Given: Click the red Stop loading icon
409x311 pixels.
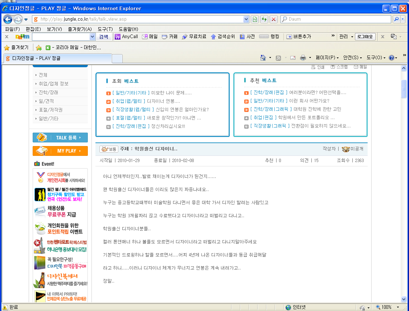Looking at the screenshot, I should (x=274, y=19).
